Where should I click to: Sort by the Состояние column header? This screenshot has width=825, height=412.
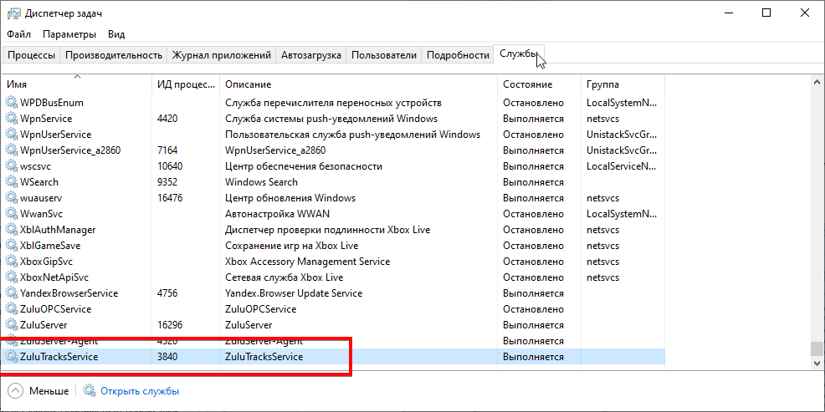[527, 84]
